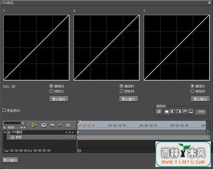The height and width of the screenshot is (169, 213).
Task: Collapse the YUV curve tree expander arrow
Action: (5, 132)
